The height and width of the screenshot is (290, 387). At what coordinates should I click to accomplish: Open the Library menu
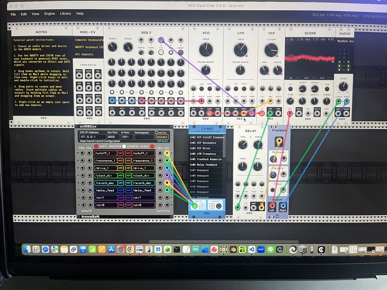(x=65, y=14)
